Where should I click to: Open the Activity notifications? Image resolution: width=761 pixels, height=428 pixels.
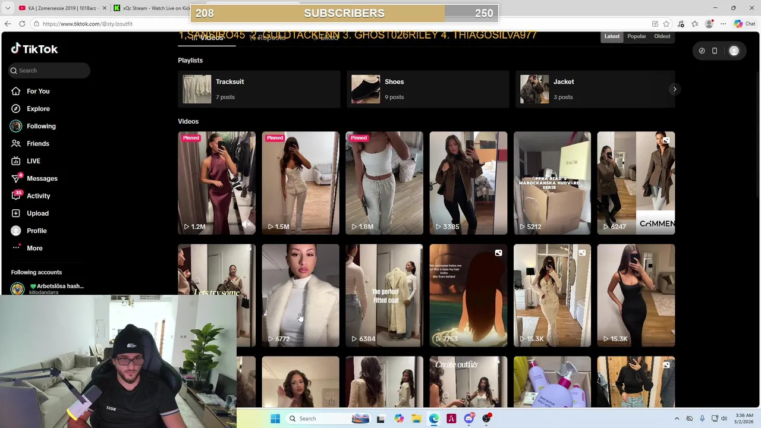click(x=38, y=196)
